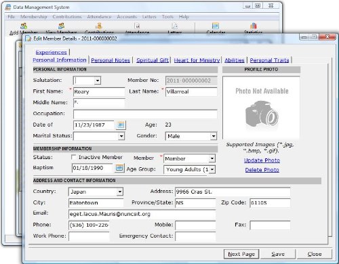Click the Middle Name input field

tap(99, 103)
